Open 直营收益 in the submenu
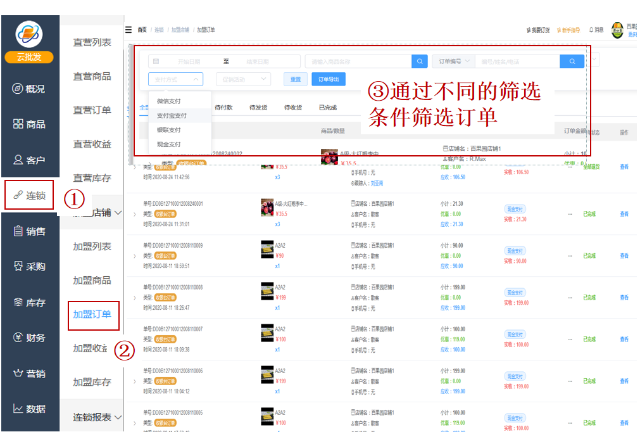This screenshot has width=640, height=439. [92, 144]
